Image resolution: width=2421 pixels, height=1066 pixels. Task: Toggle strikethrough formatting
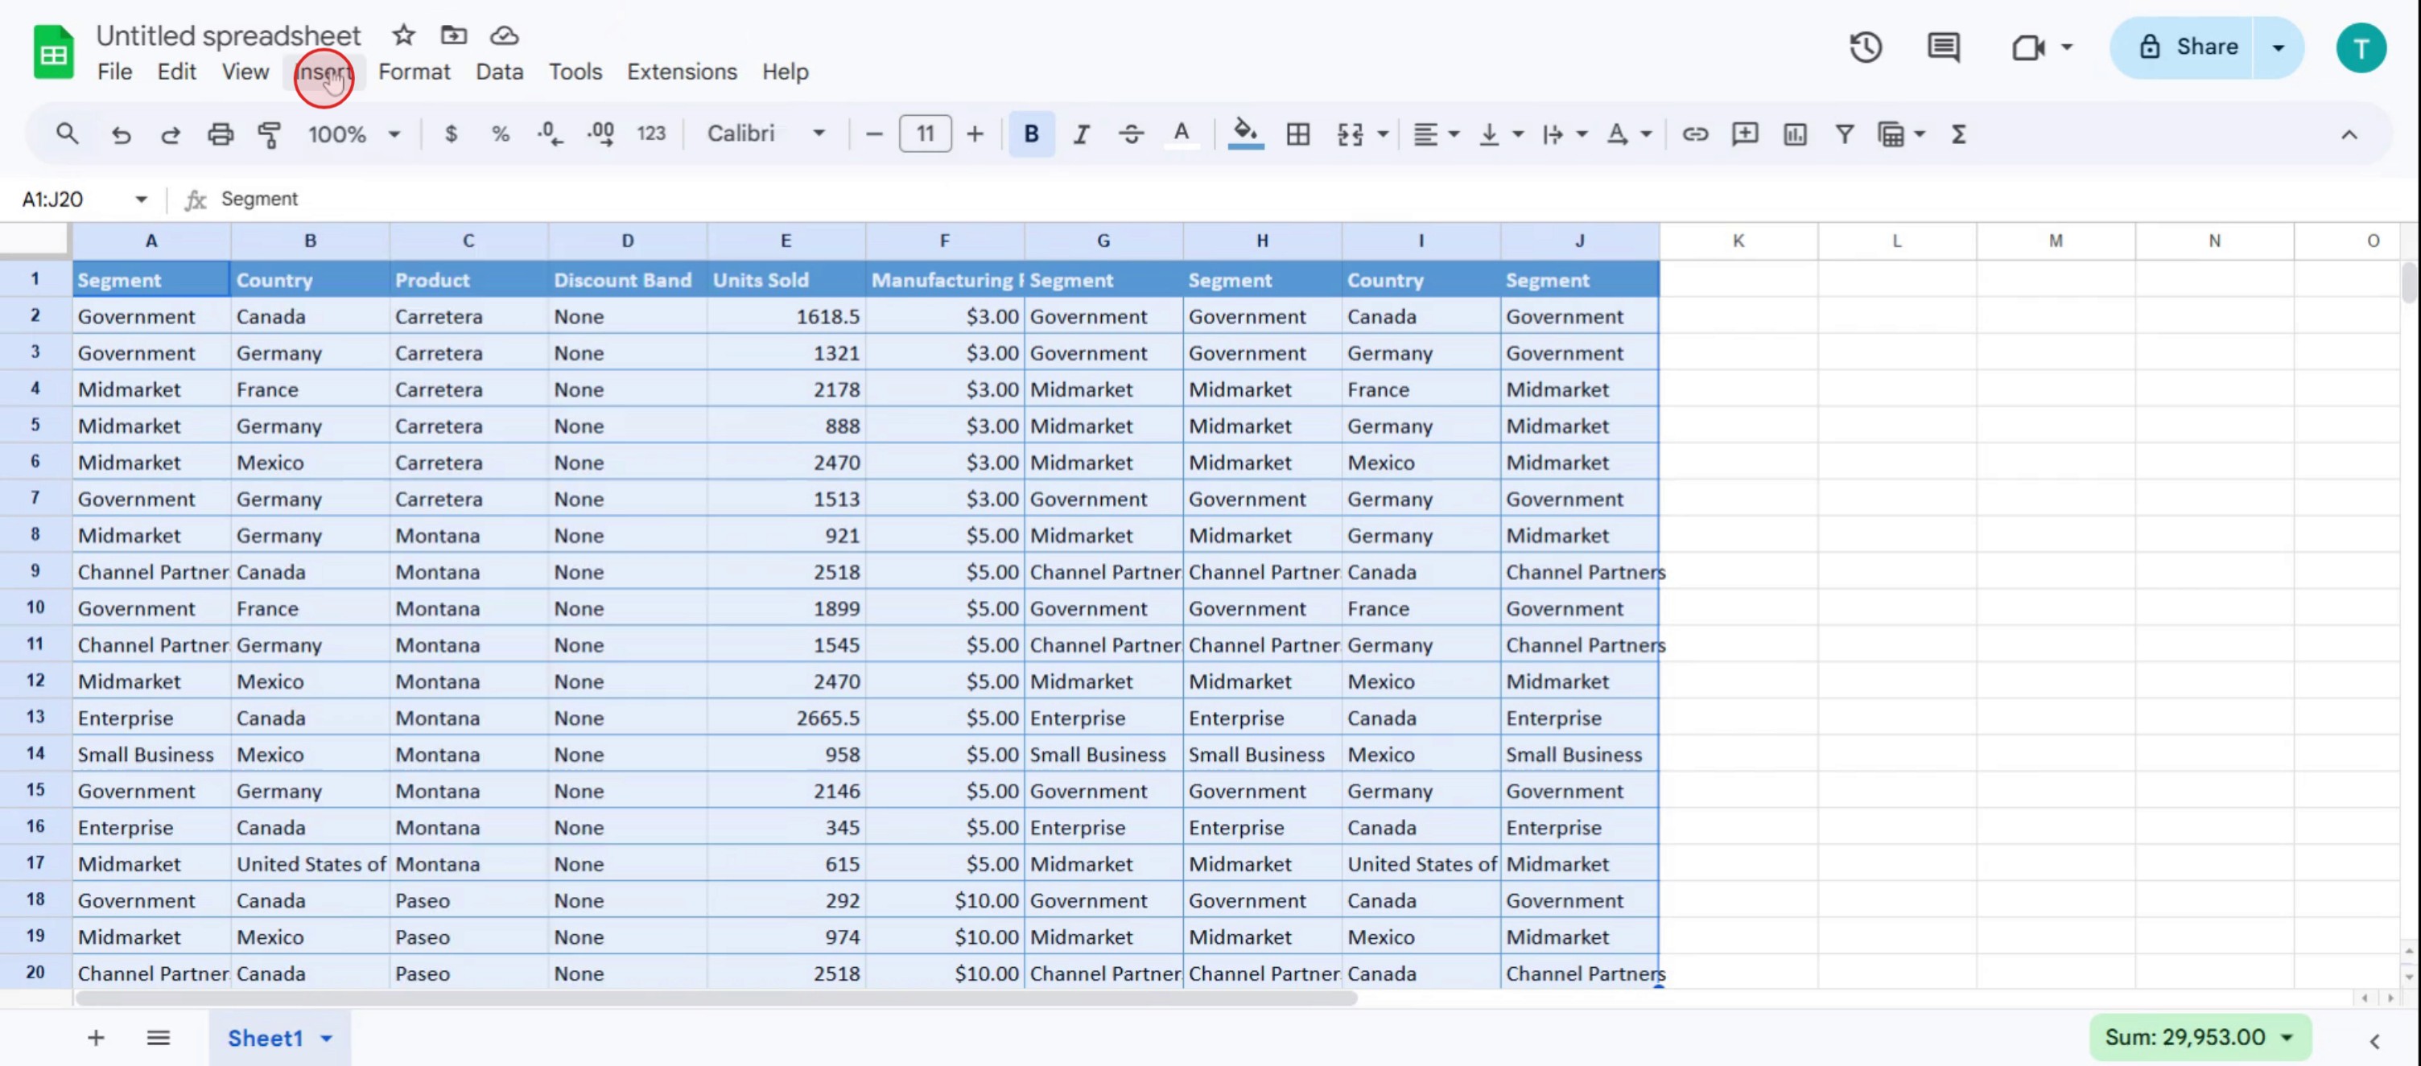click(1131, 134)
